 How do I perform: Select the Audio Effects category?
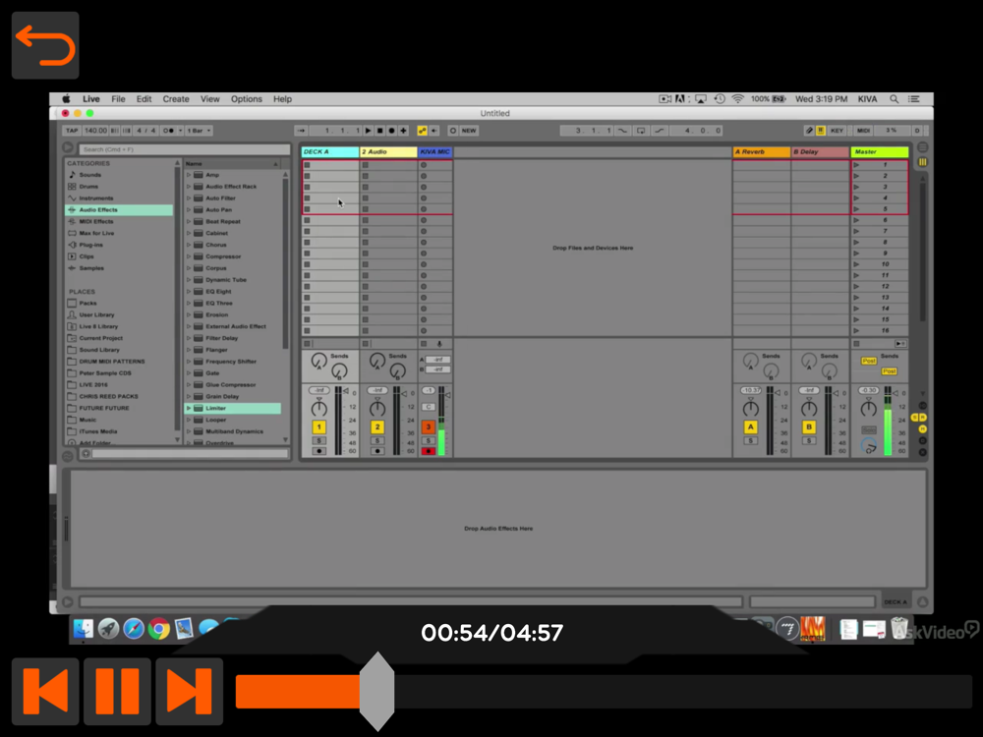point(119,210)
